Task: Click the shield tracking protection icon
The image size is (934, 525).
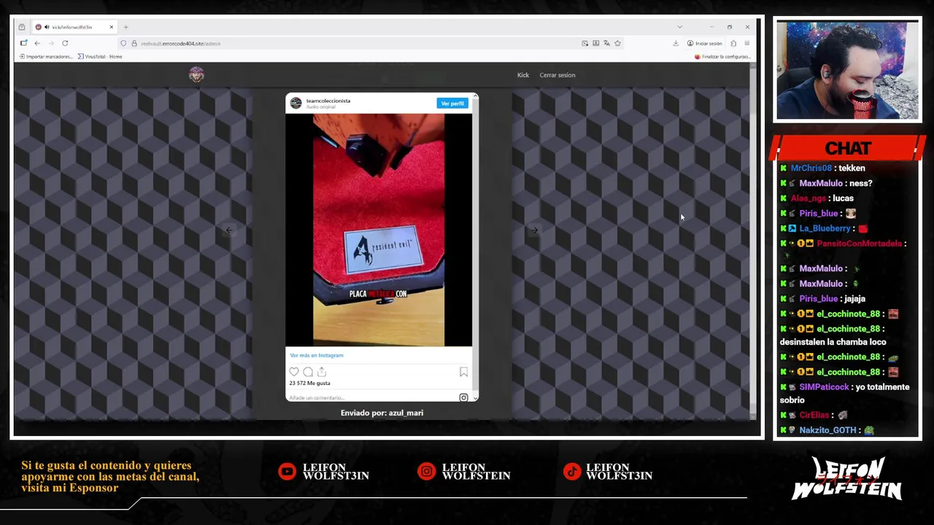Action: click(x=123, y=43)
